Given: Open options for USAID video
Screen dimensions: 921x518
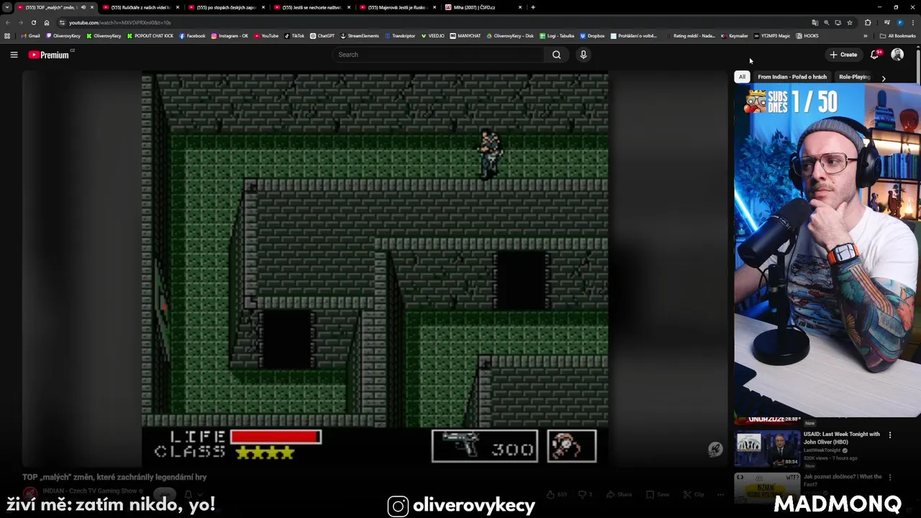Looking at the screenshot, I should [x=890, y=435].
